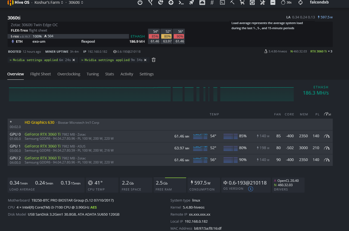Click the HD Graphics 630 entry
Viewport: 349px width, 231px height.
click(40, 122)
